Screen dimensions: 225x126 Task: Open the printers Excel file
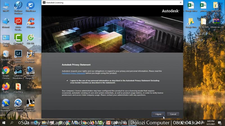point(203,6)
